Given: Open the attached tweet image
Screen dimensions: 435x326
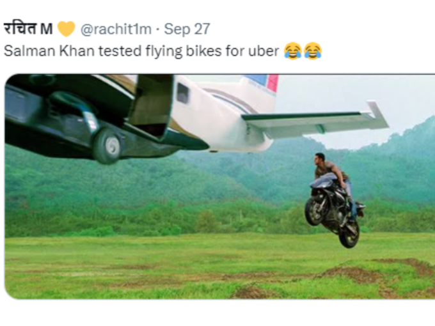Looking at the screenshot, I should [x=219, y=187].
